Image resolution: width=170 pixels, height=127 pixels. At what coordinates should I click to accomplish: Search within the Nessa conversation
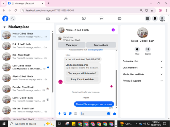(x=148, y=49)
